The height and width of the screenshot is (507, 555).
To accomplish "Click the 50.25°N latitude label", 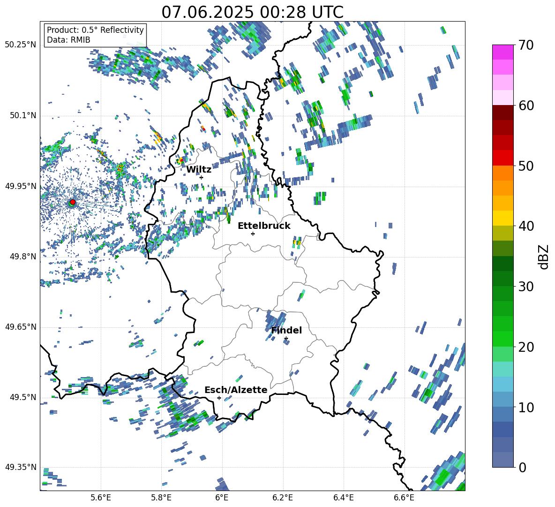I will coord(20,45).
